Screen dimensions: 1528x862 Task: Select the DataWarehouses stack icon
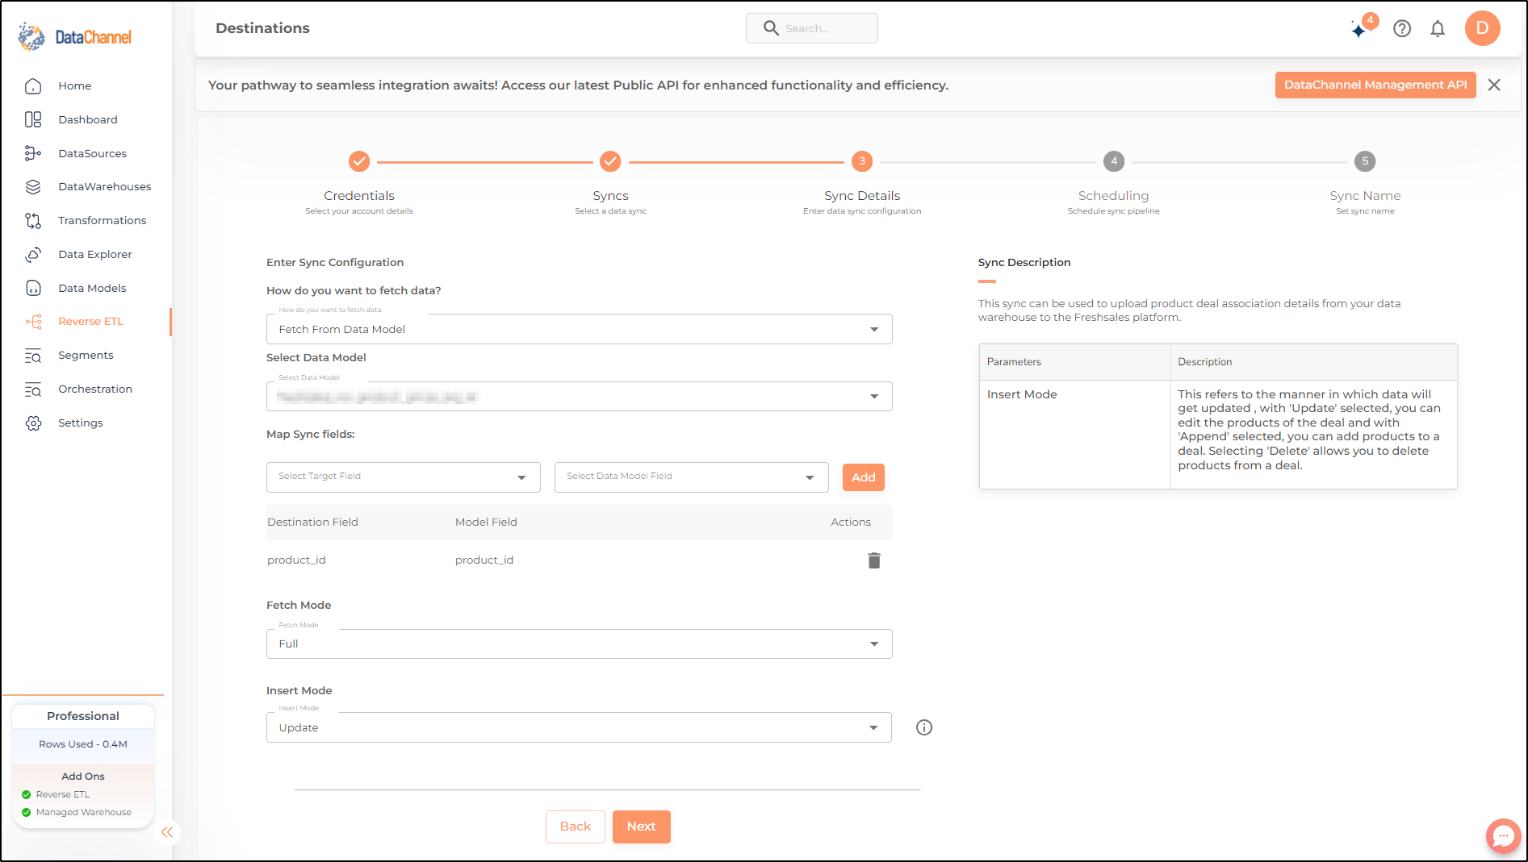click(x=33, y=186)
